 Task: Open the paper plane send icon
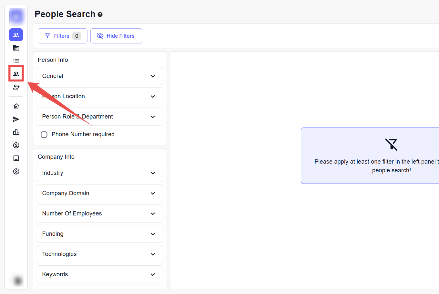pos(16,119)
